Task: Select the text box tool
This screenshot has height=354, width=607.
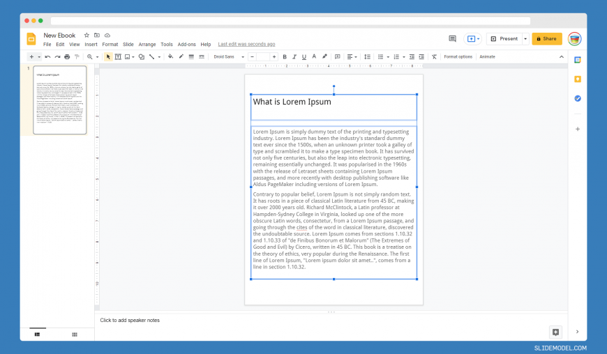Action: click(118, 57)
